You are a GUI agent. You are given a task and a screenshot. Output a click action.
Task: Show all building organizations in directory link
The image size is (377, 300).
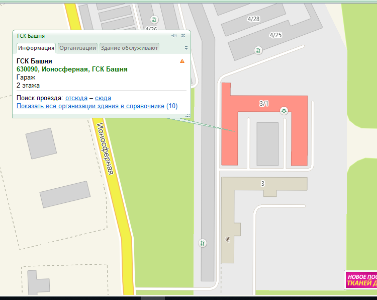pos(90,106)
